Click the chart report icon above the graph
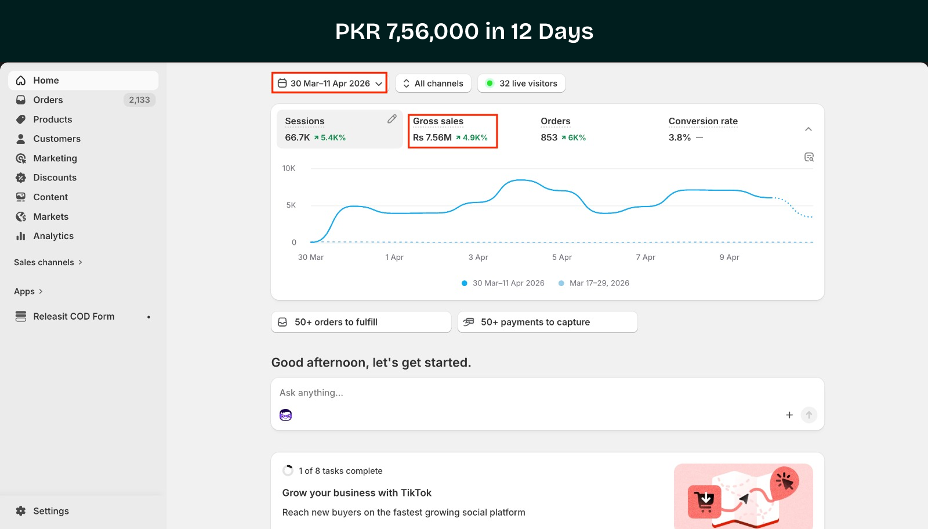 pyautogui.click(x=809, y=157)
